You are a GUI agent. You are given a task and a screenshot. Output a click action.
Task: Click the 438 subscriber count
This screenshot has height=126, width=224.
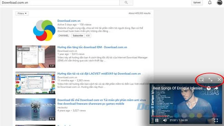(x=88, y=36)
